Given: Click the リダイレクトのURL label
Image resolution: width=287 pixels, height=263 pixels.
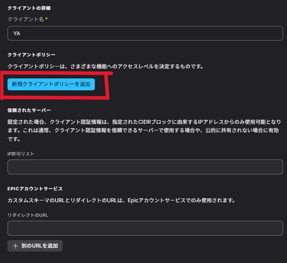Looking at the screenshot, I should point(28,215).
